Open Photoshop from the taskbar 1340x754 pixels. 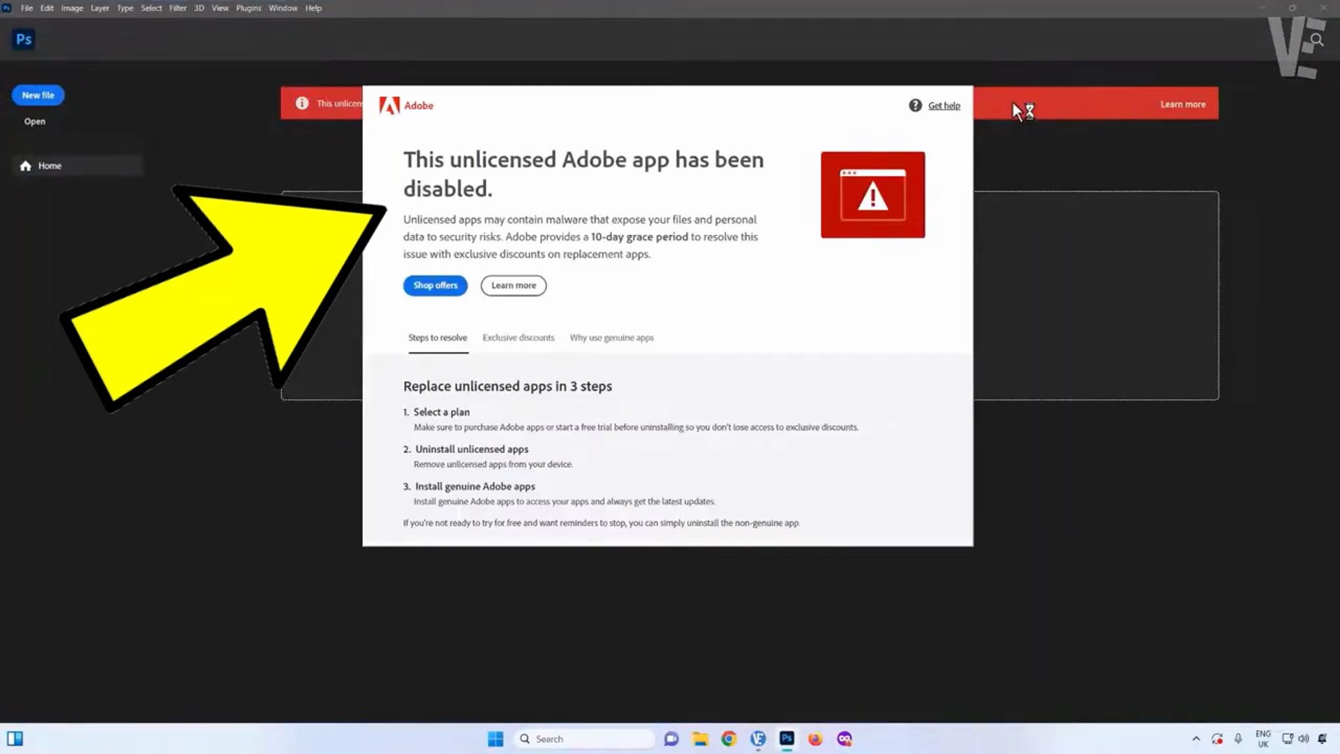click(x=787, y=739)
